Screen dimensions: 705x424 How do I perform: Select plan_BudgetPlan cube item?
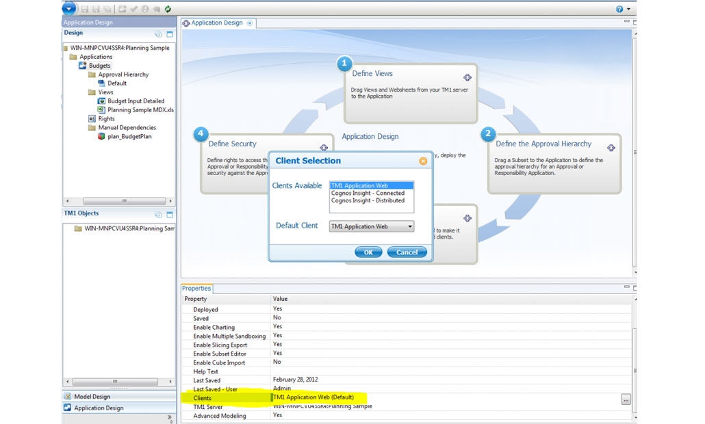pos(129,137)
